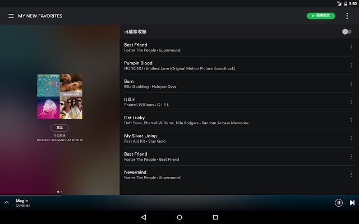359x224 pixels.
Task: Open options for It Girl track
Action: click(x=351, y=102)
